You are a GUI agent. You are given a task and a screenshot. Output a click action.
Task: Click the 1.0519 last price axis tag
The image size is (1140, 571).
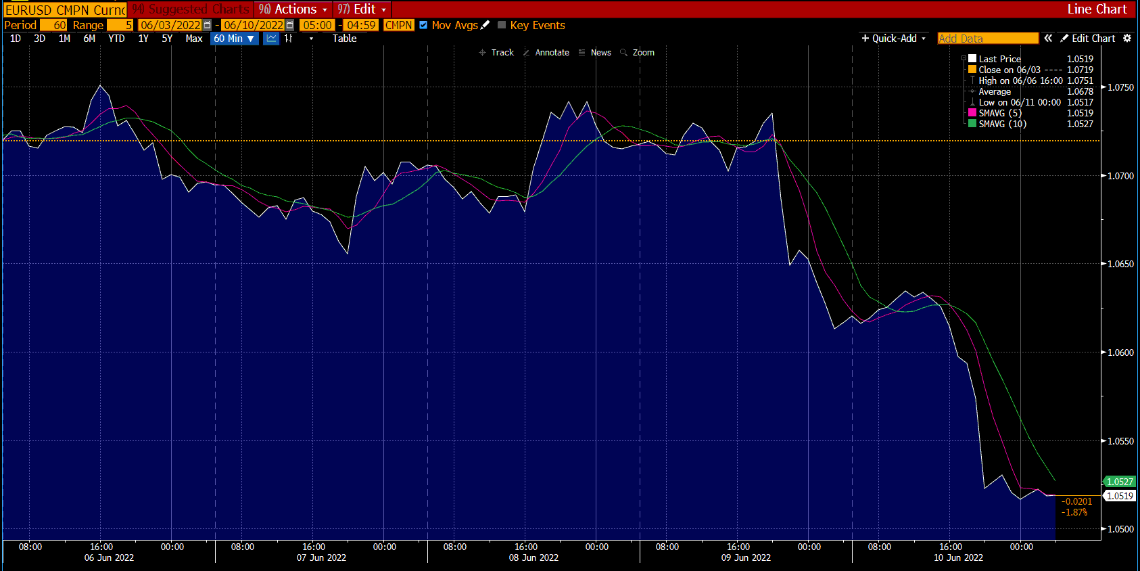(x=1119, y=496)
